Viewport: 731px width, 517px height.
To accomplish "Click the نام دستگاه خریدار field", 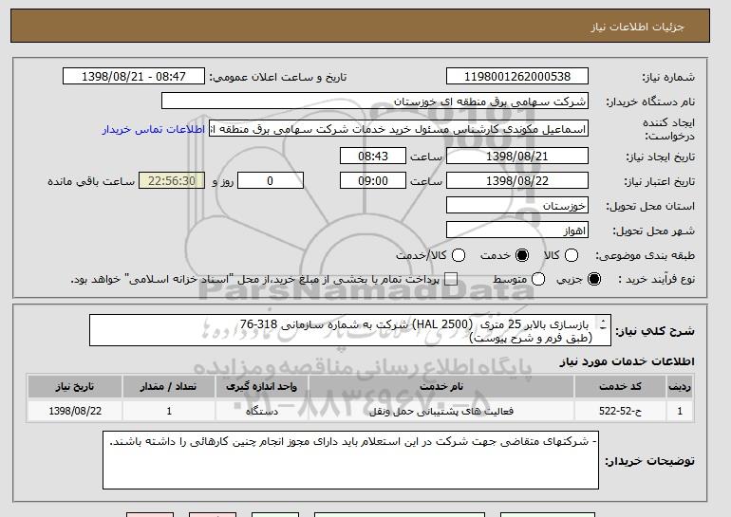I will [375, 102].
